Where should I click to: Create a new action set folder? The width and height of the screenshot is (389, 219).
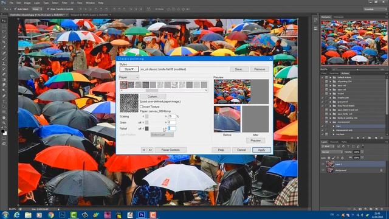tap(370, 138)
